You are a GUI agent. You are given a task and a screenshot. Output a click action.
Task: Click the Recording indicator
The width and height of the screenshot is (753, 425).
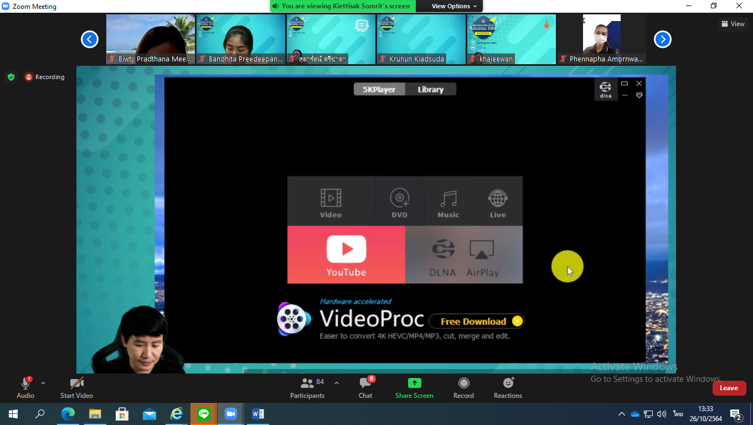point(45,77)
